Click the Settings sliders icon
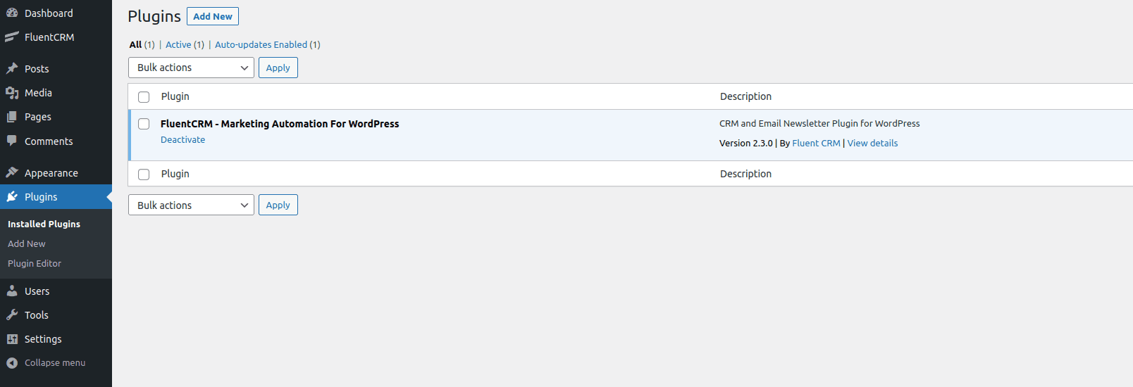This screenshot has width=1133, height=387. (x=12, y=338)
